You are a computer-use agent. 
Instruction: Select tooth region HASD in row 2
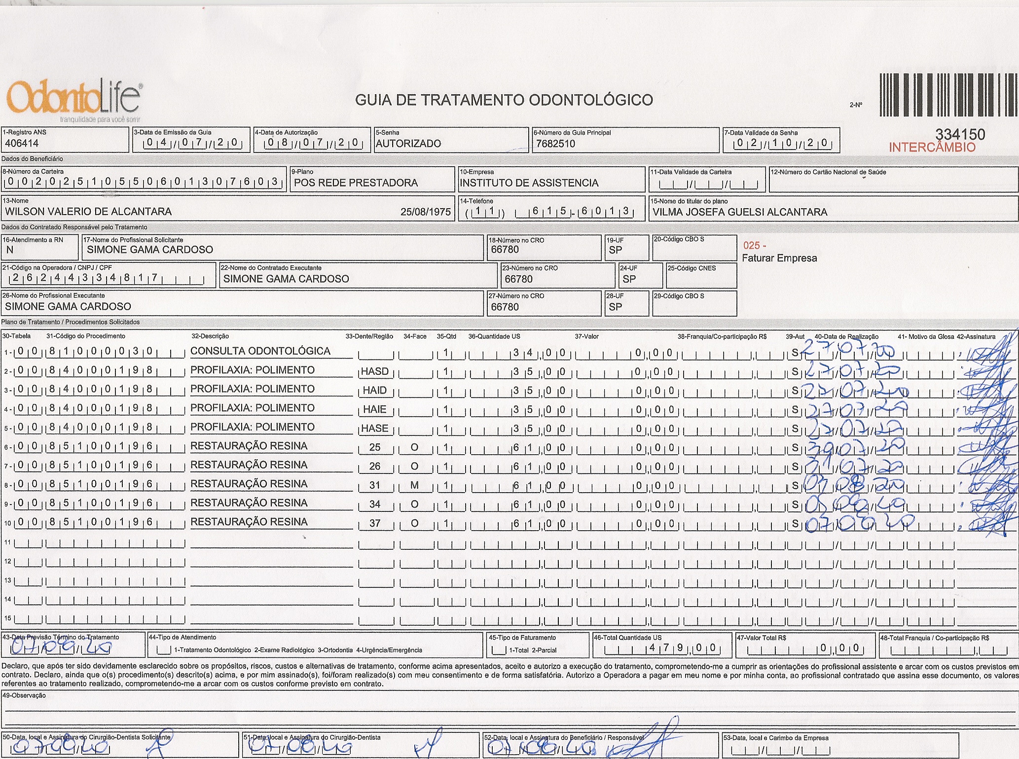click(x=375, y=371)
